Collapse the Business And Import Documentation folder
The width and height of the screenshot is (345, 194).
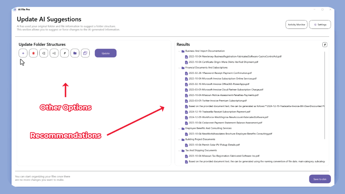coord(179,51)
